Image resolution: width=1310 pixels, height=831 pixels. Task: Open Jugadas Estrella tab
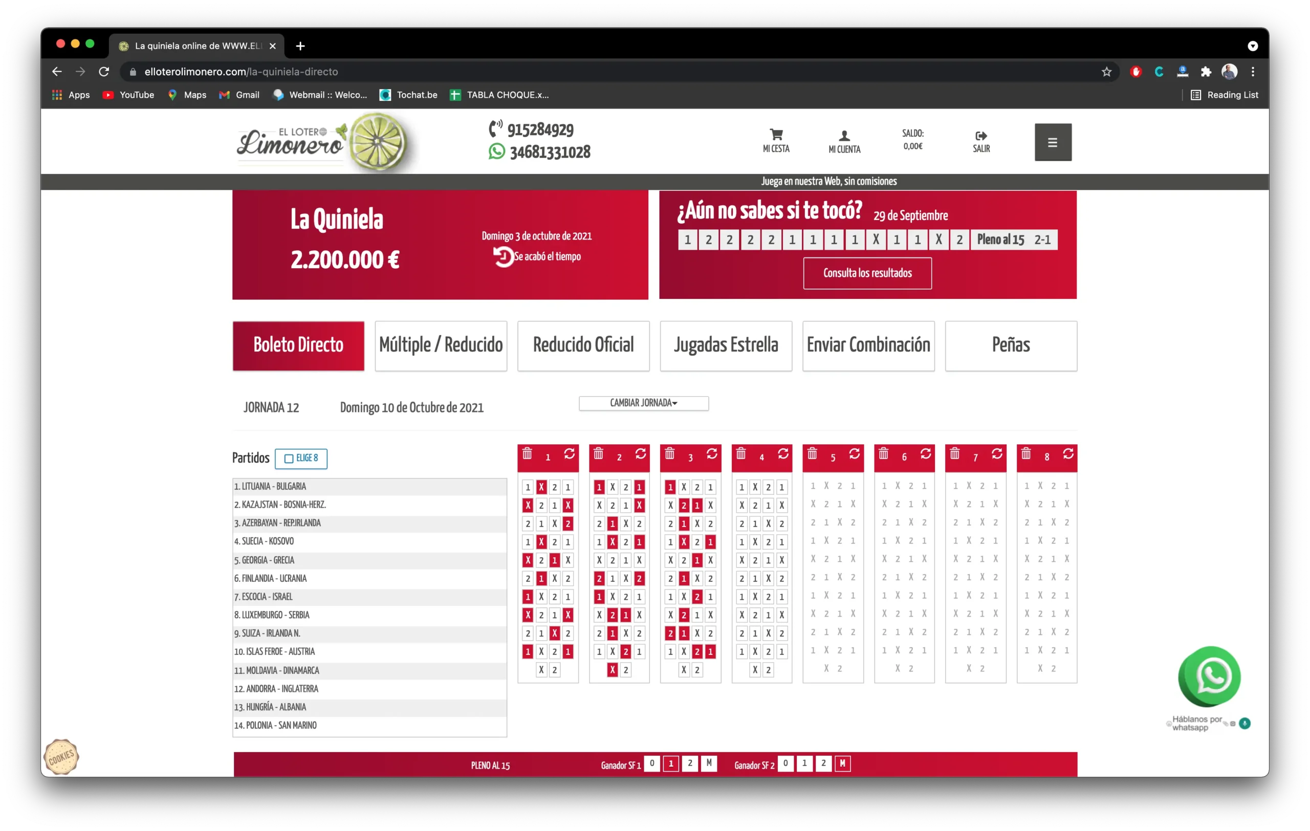coord(726,346)
